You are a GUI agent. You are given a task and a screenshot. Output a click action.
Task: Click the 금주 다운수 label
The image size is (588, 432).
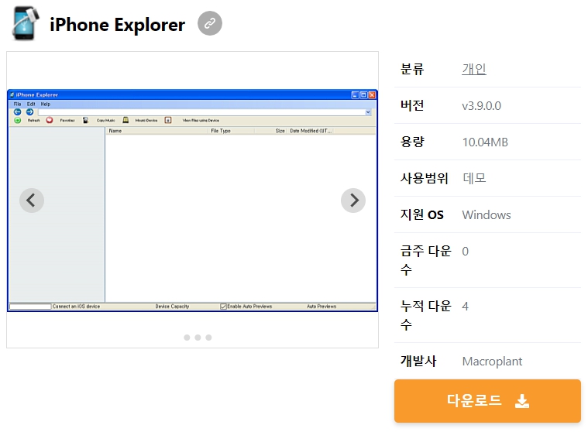click(x=425, y=260)
